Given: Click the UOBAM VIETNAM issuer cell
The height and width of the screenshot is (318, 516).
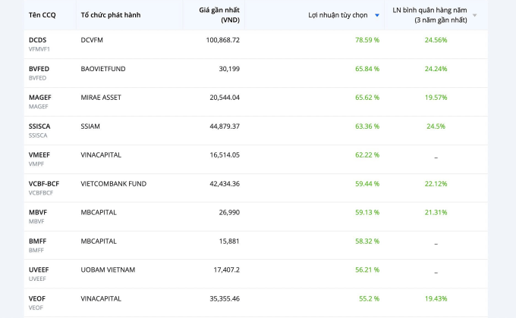Looking at the screenshot, I should (x=108, y=270).
